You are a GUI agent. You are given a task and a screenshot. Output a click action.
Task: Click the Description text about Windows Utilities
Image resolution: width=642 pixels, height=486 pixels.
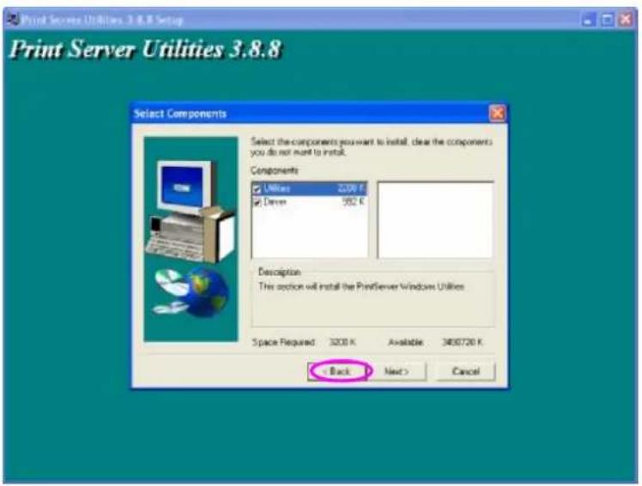(x=361, y=286)
